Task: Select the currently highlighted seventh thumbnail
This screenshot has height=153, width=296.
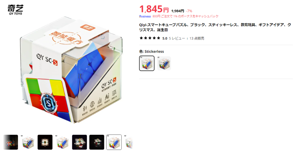Action: [114, 142]
